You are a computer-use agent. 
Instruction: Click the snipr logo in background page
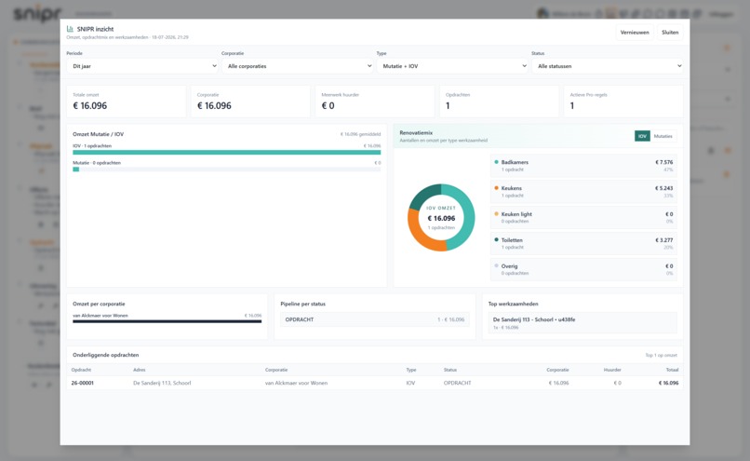tap(37, 13)
